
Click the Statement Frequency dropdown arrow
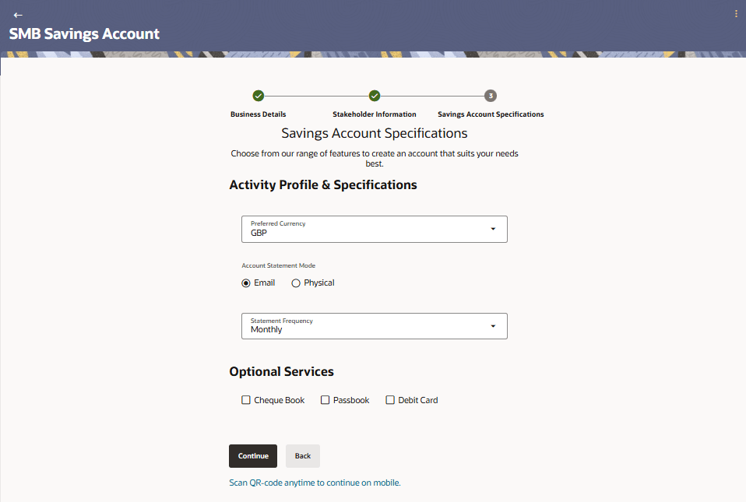[x=493, y=326]
